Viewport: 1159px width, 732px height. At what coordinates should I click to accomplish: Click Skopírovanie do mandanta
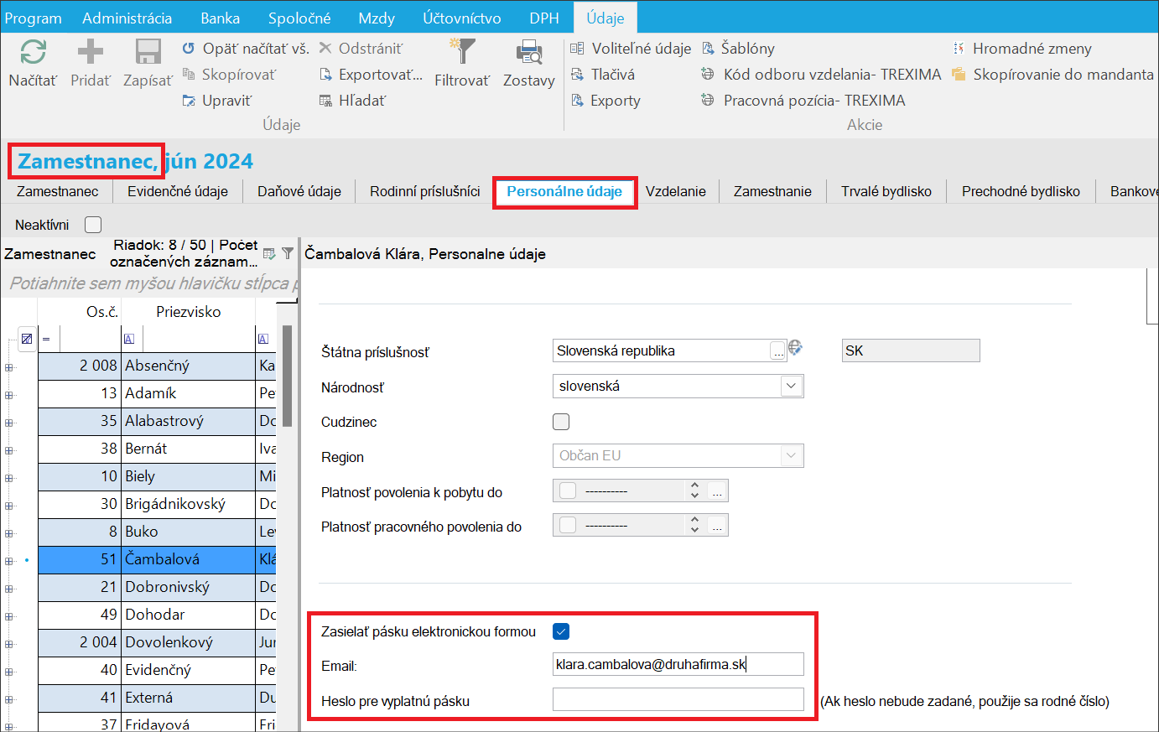pyautogui.click(x=1052, y=75)
